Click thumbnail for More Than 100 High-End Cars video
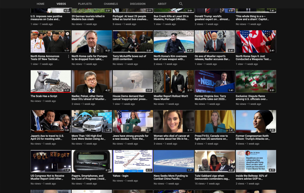 coord(92,121)
